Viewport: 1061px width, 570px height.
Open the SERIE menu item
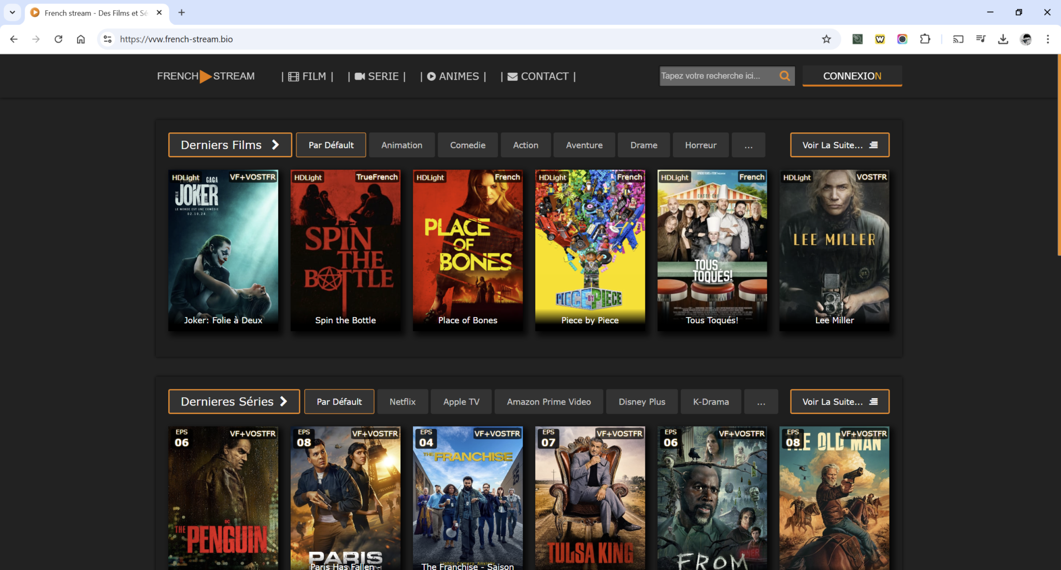pyautogui.click(x=377, y=77)
